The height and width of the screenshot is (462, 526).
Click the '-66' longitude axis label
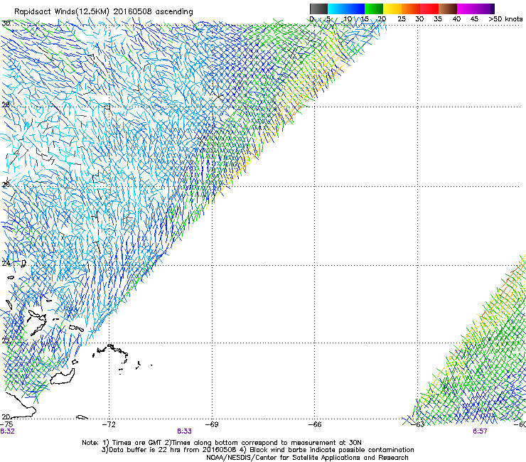(315, 424)
